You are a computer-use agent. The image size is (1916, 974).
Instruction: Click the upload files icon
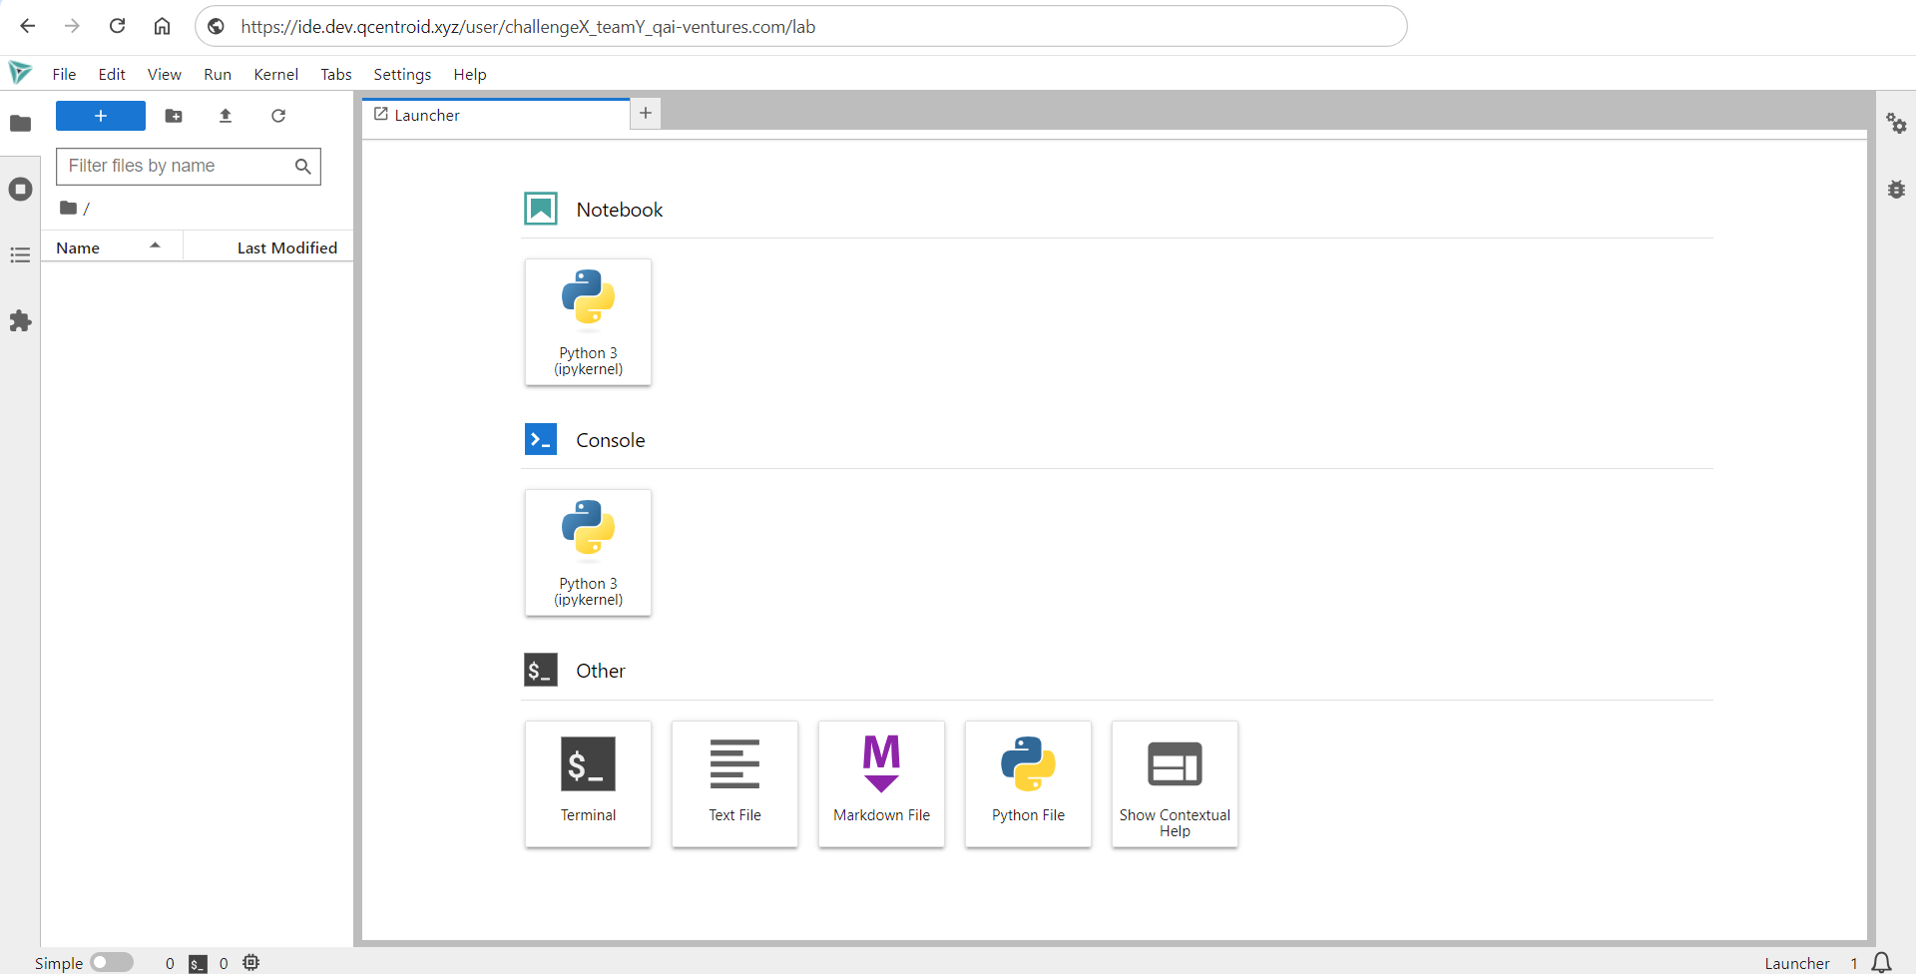pos(226,116)
